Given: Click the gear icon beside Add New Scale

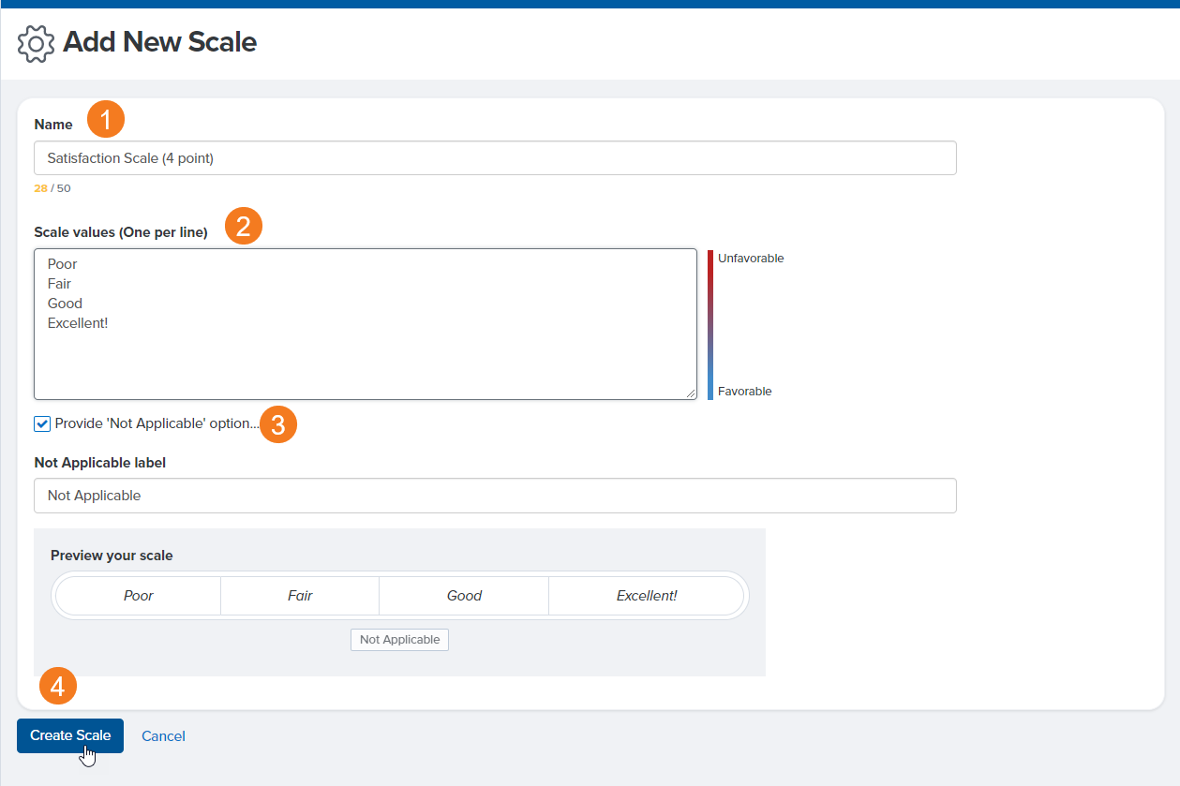Looking at the screenshot, I should pos(36,42).
